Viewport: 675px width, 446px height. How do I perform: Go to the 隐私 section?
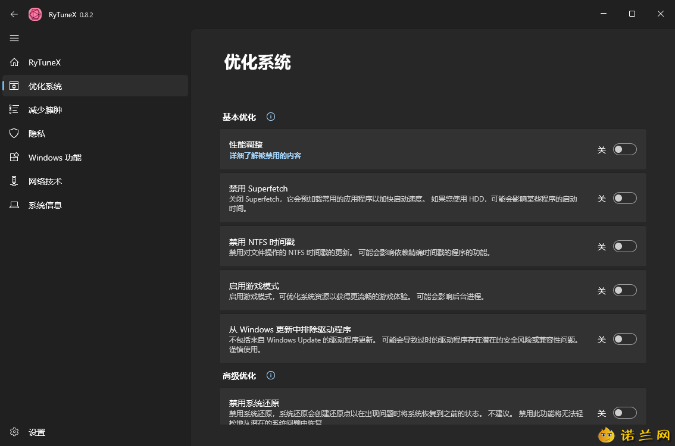click(95, 134)
